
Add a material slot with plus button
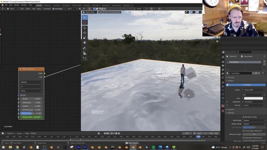264,61
